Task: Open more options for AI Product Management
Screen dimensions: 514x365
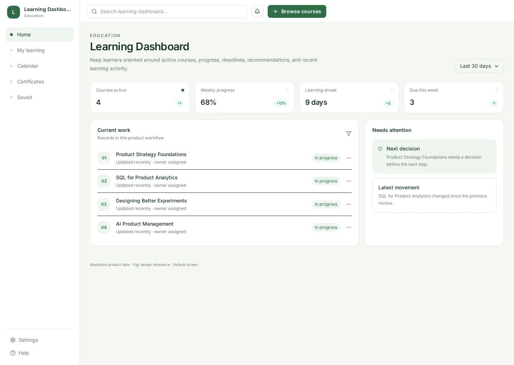Action: [x=349, y=227]
